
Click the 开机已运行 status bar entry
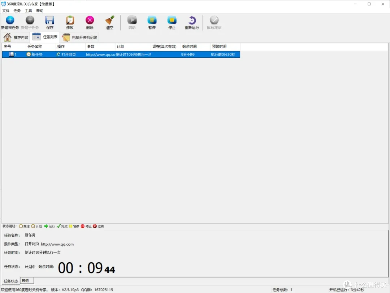[347, 290]
